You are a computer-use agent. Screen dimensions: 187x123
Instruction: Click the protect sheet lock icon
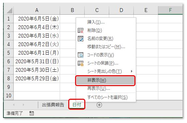pyautogui.click(x=81, y=63)
